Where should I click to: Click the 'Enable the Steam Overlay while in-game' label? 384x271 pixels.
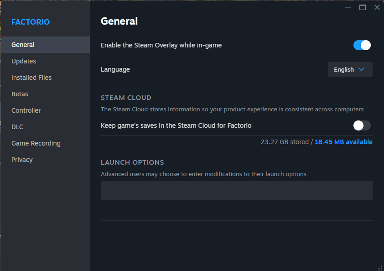(x=161, y=45)
